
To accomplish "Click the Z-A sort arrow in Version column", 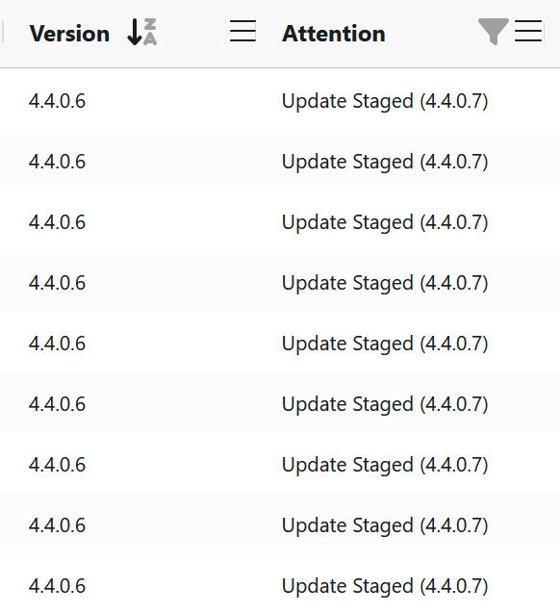I will [x=141, y=32].
